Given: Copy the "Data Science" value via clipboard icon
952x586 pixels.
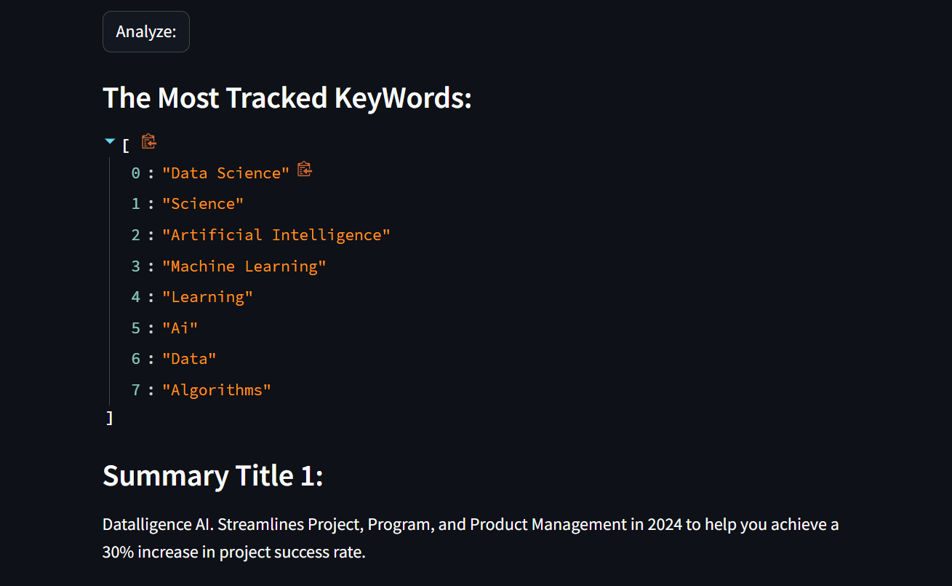Looking at the screenshot, I should pyautogui.click(x=305, y=170).
